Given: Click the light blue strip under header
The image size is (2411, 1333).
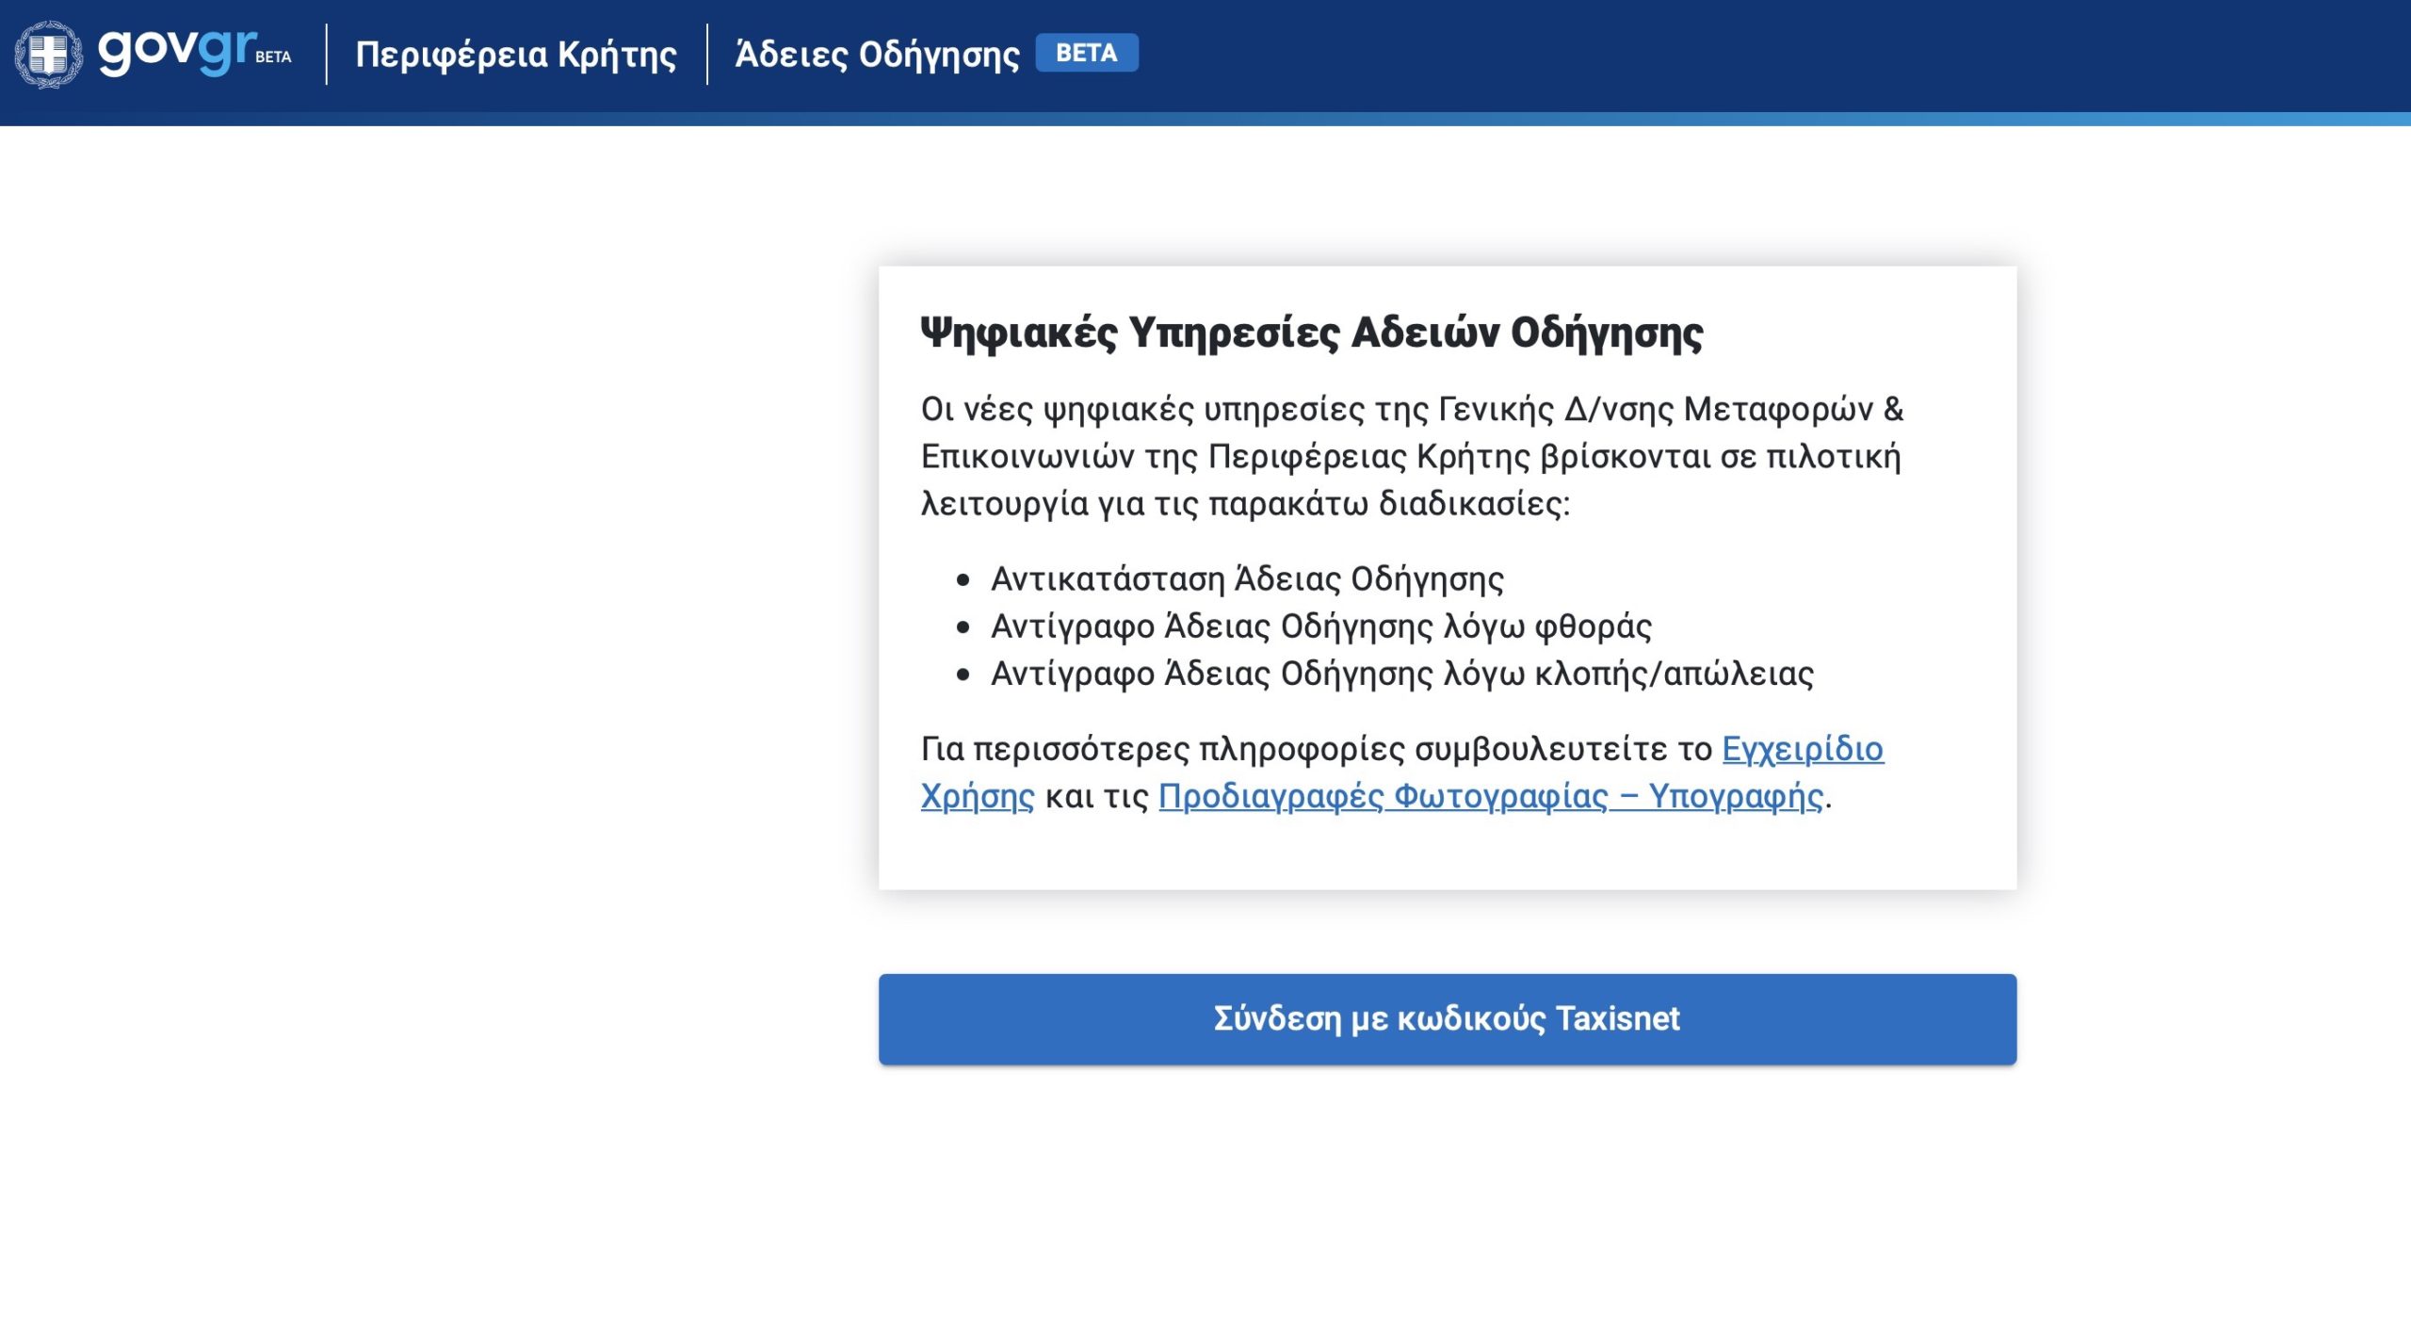Looking at the screenshot, I should 1205,120.
